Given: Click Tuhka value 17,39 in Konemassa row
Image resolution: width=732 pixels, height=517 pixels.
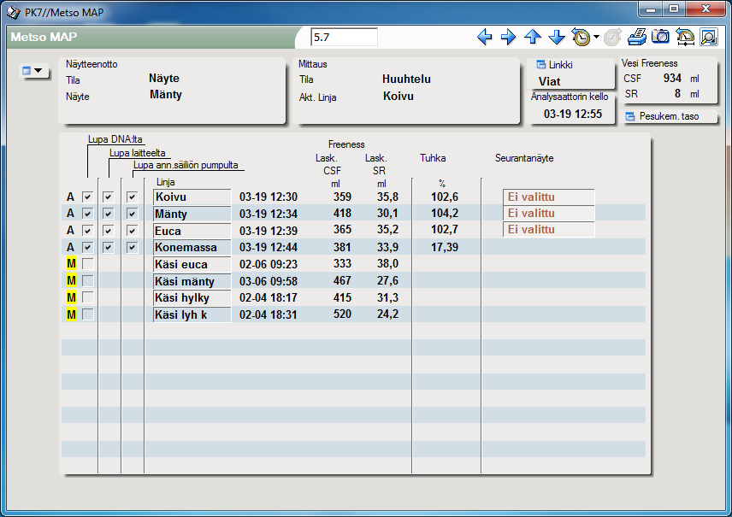Looking at the screenshot, I should (445, 247).
